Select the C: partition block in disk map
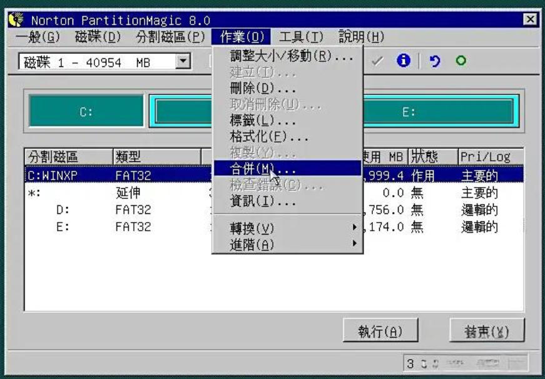545x379 pixels. [86, 111]
